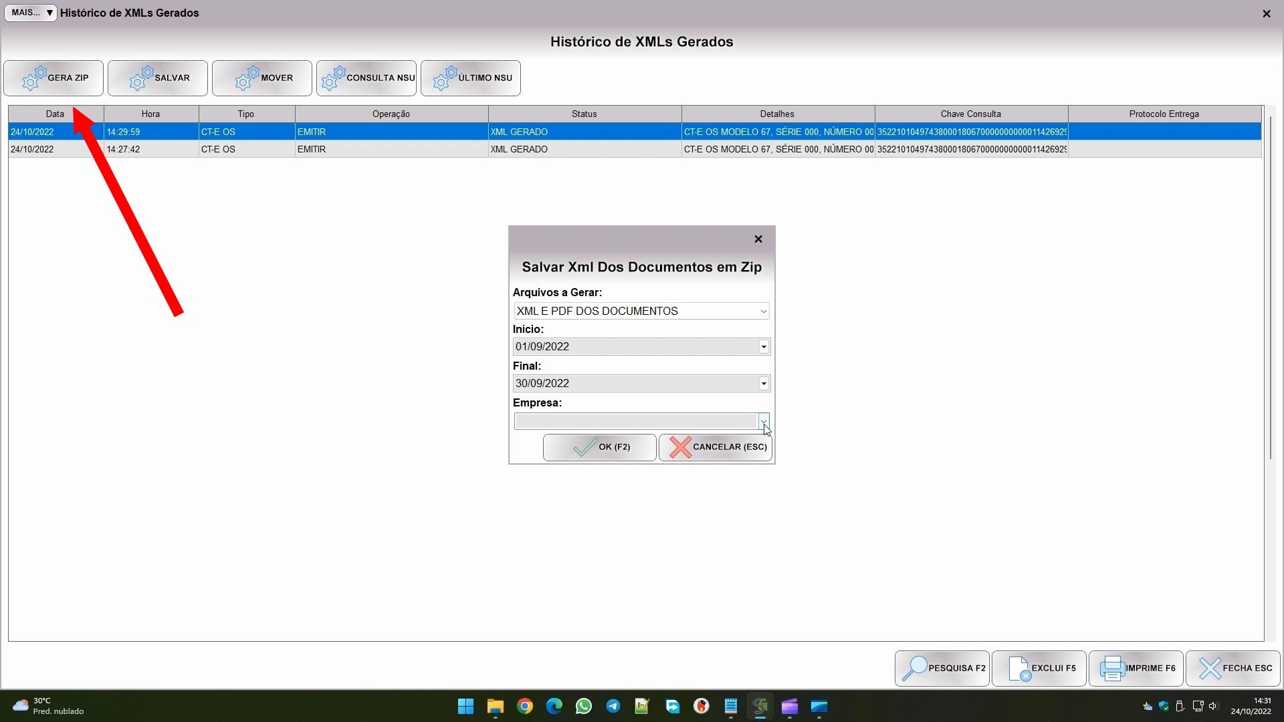Viewport: 1284px width, 722px height.
Task: Open the weather widget showing 30°C
Action: tap(49, 707)
